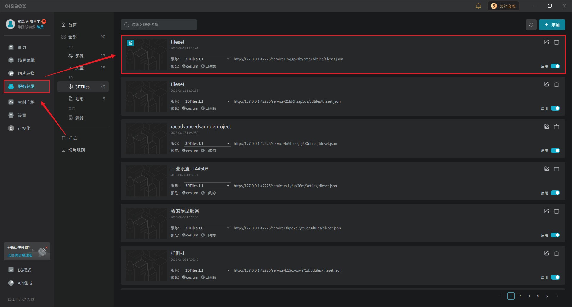
Task: Toggle 启用 for 工业设施_144508
Action: pyautogui.click(x=555, y=193)
